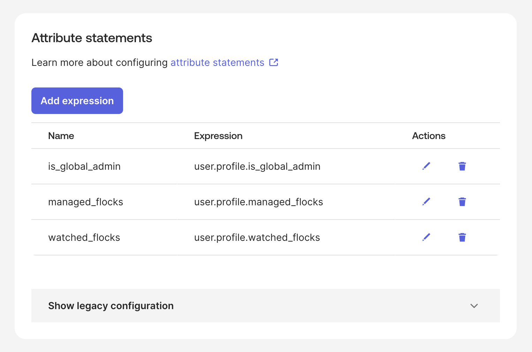Click pencil icon for managed_flocks row
Screen dimensions: 532x352
coord(426,202)
